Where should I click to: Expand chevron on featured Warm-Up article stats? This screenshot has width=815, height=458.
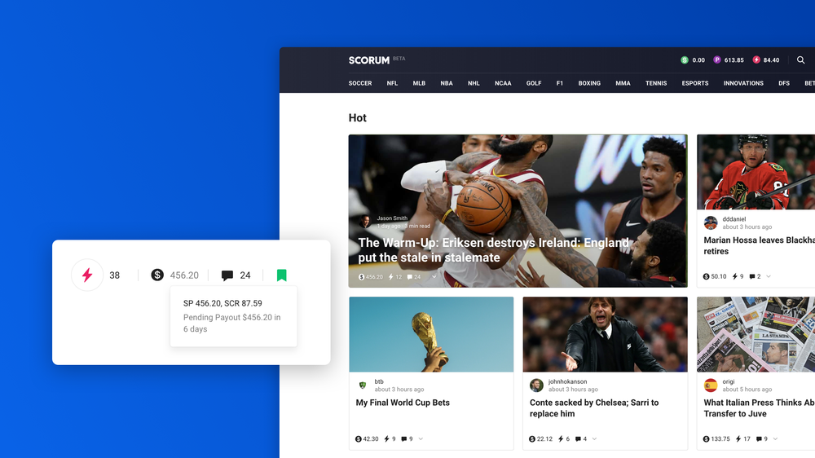[434, 277]
